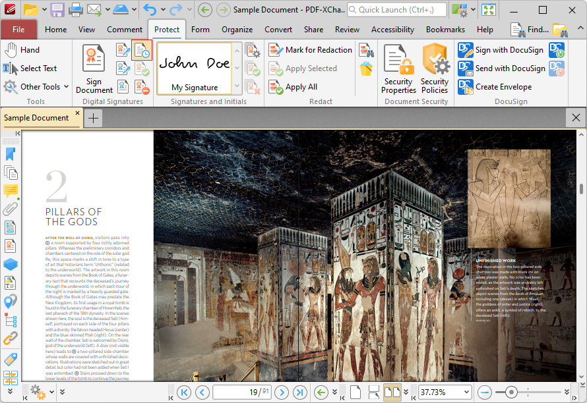
Task: Click the Undo arrow
Action: 150,10
